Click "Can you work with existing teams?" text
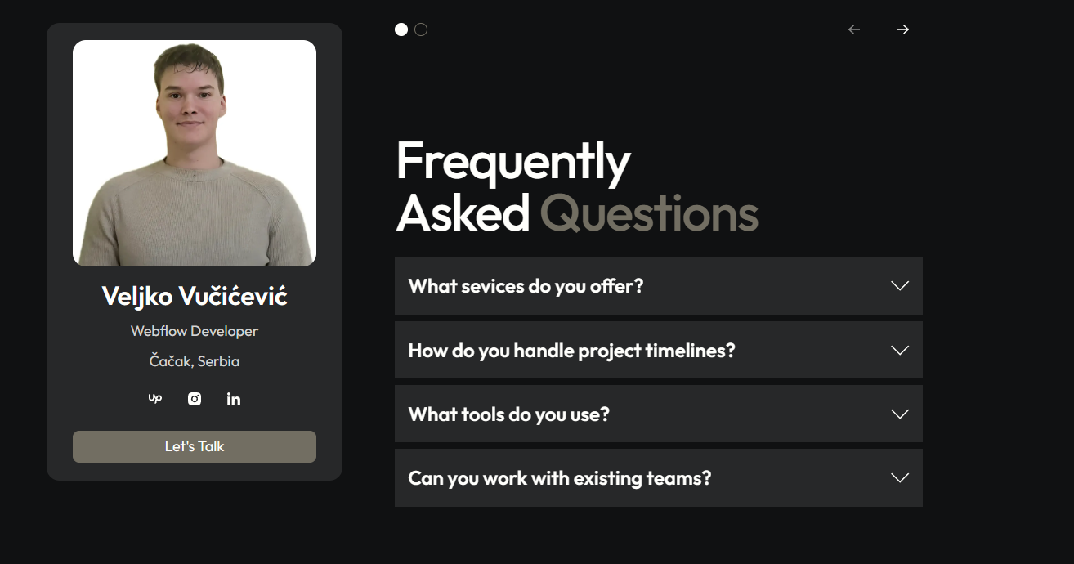The image size is (1074, 564). click(559, 478)
